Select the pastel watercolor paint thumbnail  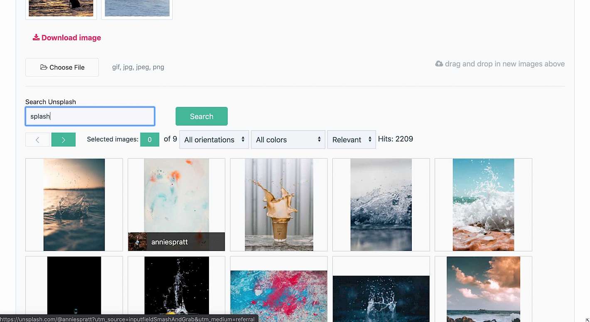pyautogui.click(x=177, y=196)
